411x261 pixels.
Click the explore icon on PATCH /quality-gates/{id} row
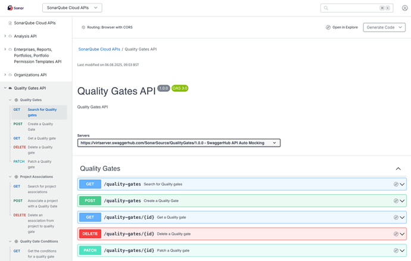point(396,250)
